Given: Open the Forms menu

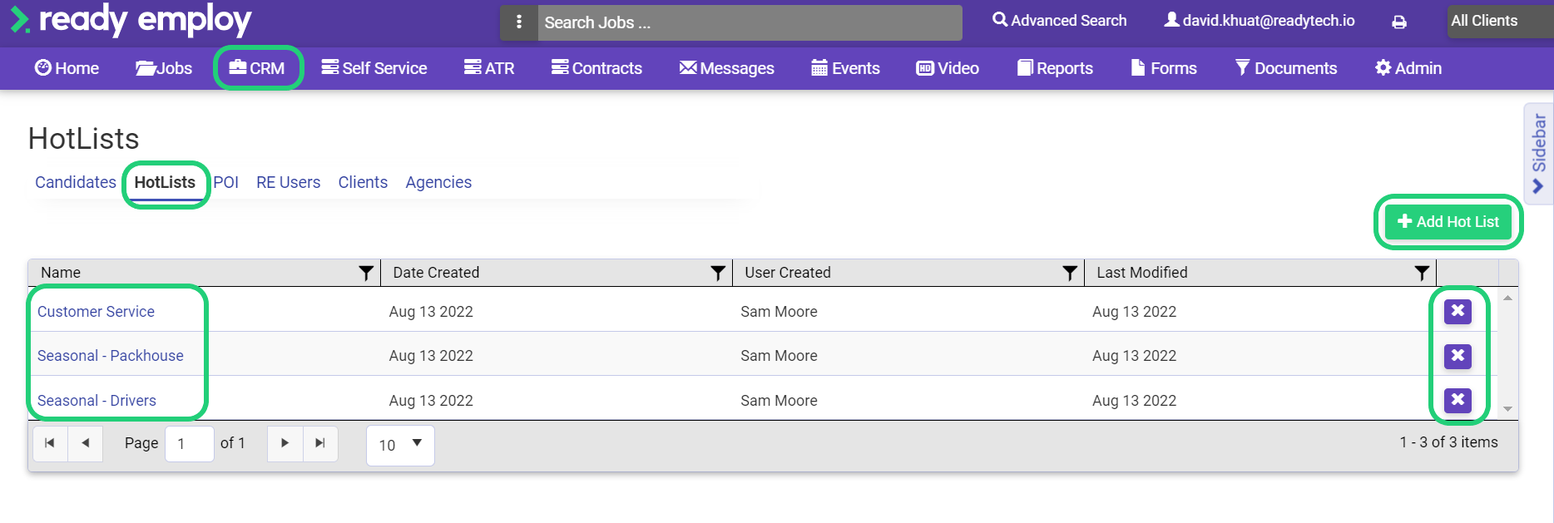Looking at the screenshot, I should coord(1164,68).
